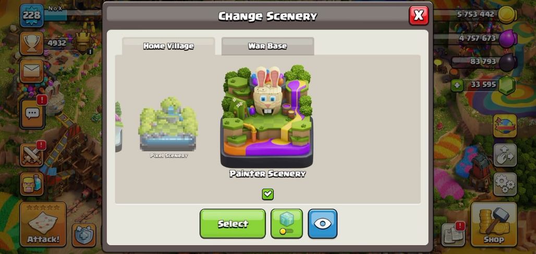
Task: Click the green Select button
Action: pos(233,224)
